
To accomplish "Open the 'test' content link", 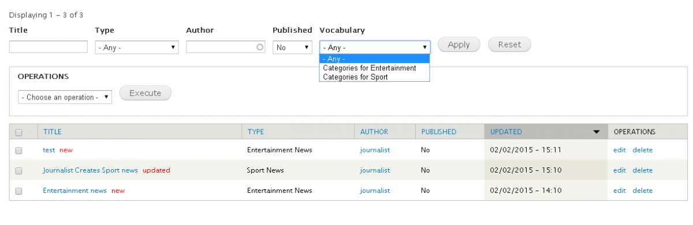I will click(x=49, y=150).
